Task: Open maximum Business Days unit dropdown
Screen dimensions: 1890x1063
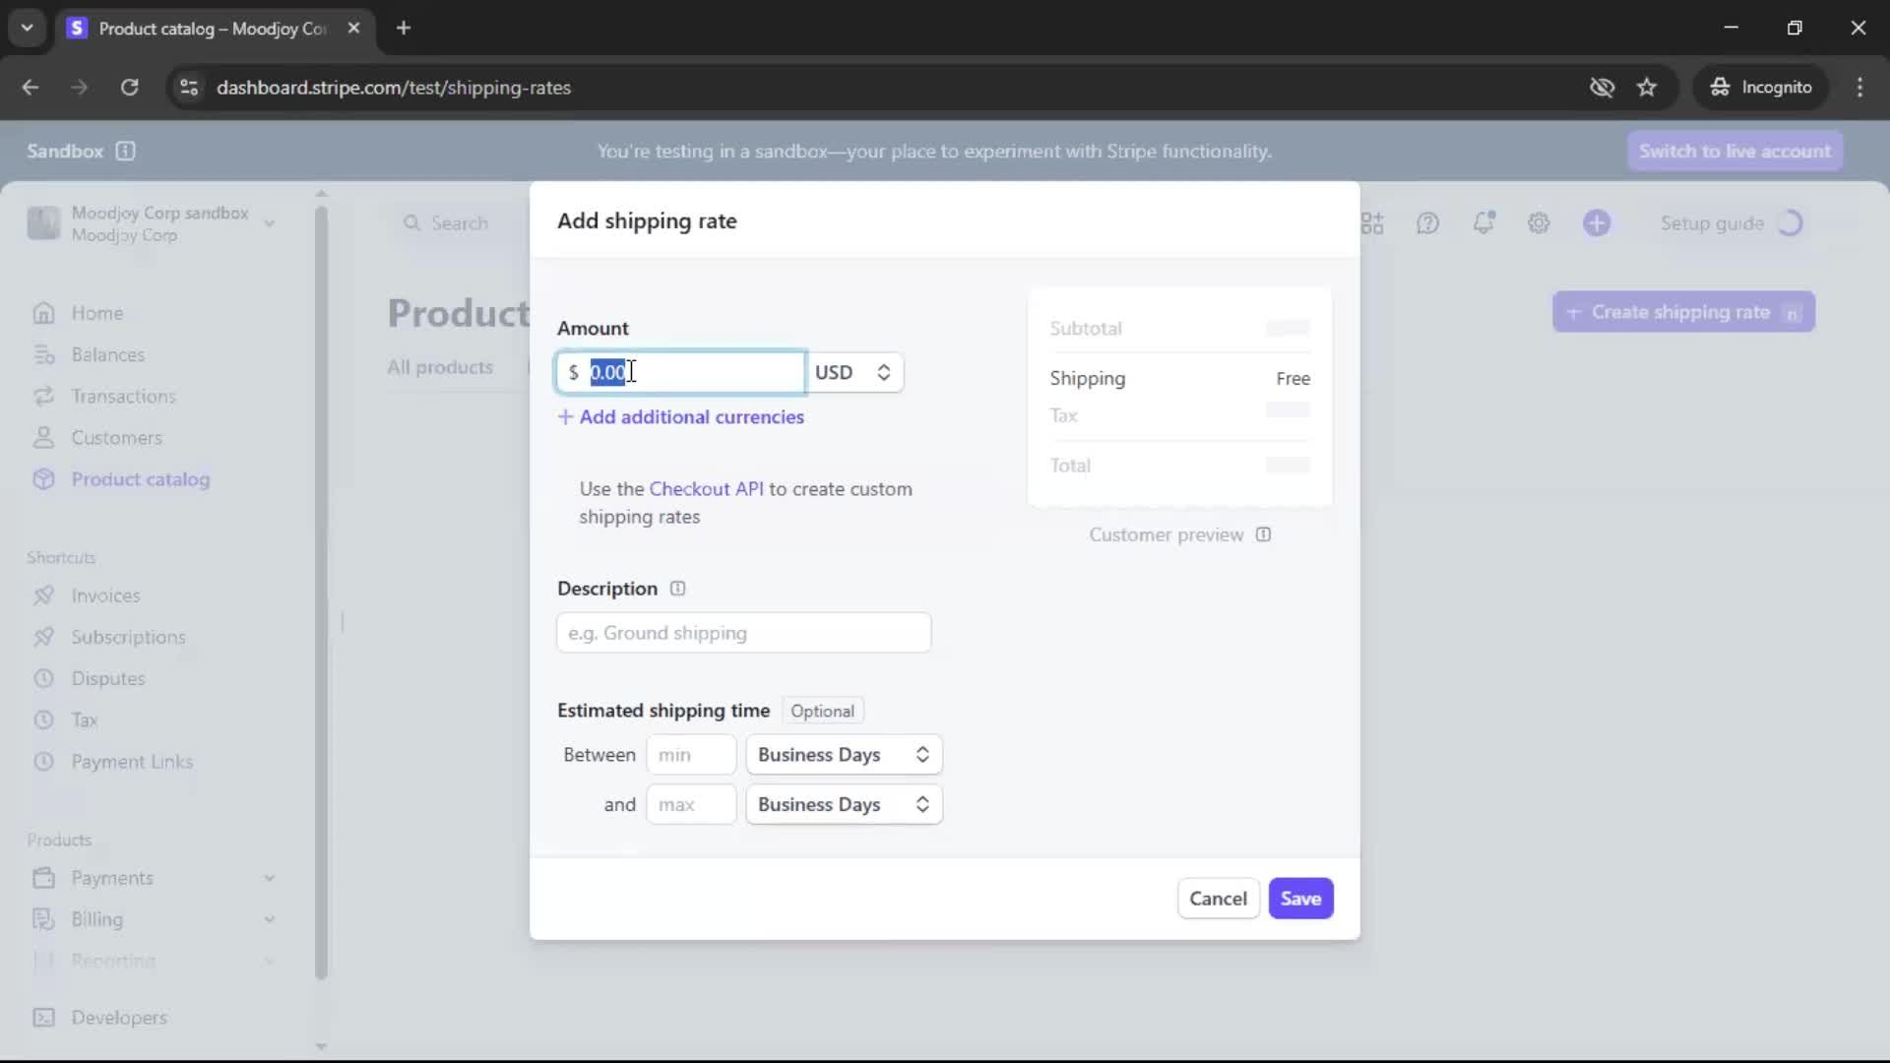Action: pyautogui.click(x=844, y=805)
